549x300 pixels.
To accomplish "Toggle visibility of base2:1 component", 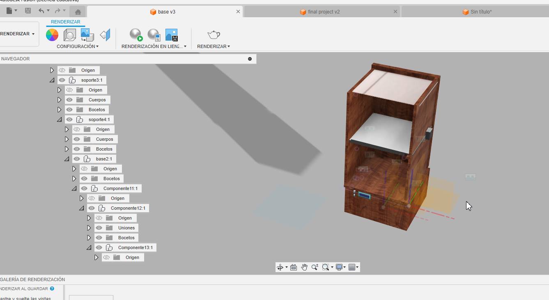I will [77, 159].
